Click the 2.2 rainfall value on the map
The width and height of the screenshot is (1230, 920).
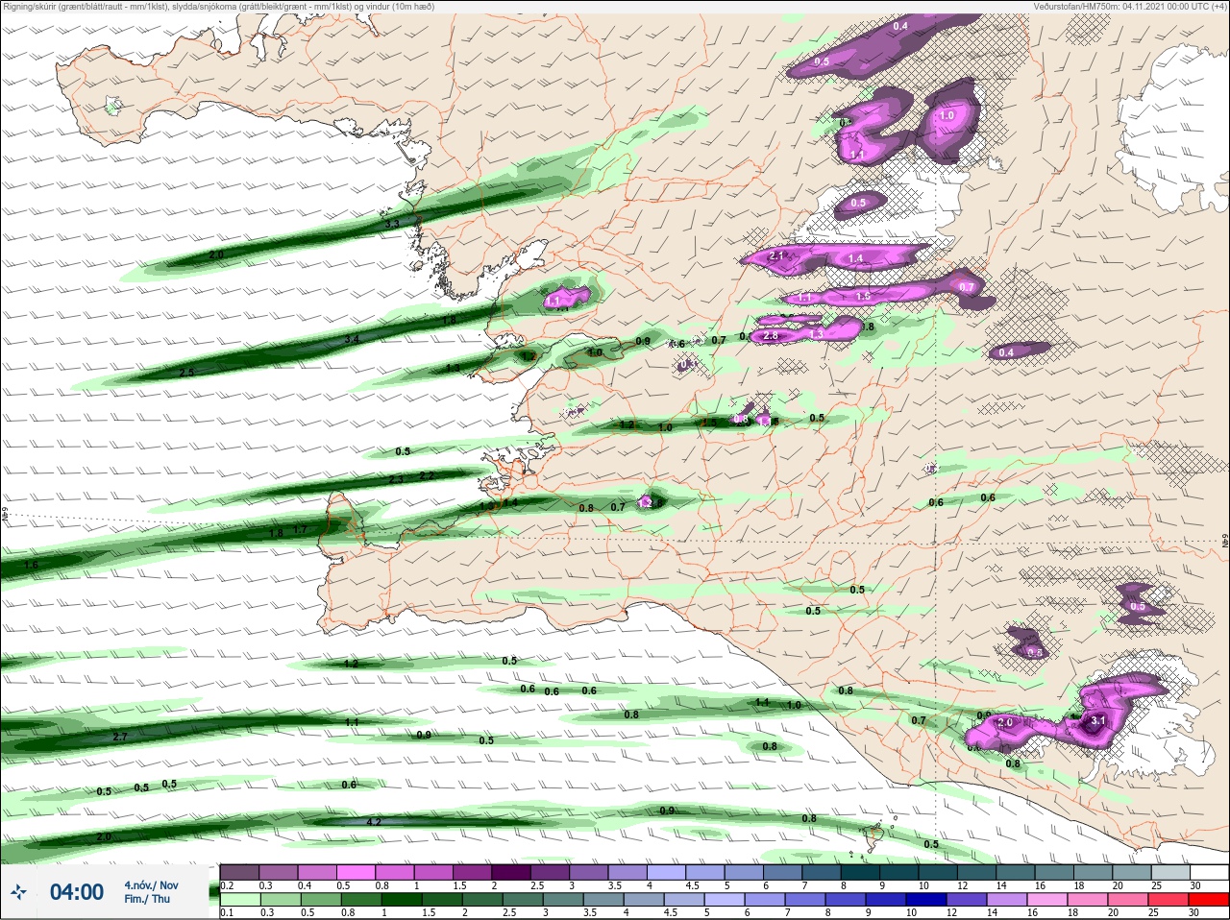click(x=427, y=475)
